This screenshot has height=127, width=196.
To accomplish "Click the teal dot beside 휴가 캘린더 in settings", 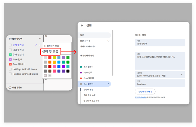I will [x=81, y=67].
